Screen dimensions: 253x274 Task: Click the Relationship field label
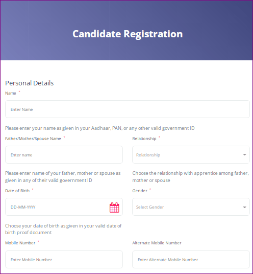[144, 139]
